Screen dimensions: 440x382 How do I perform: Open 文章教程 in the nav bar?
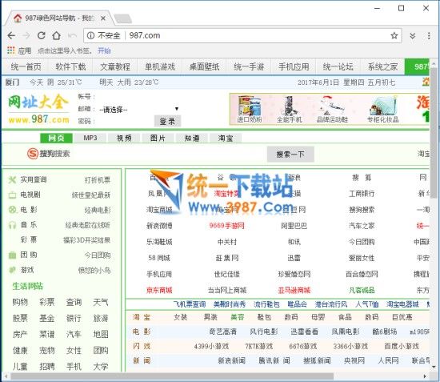115,66
